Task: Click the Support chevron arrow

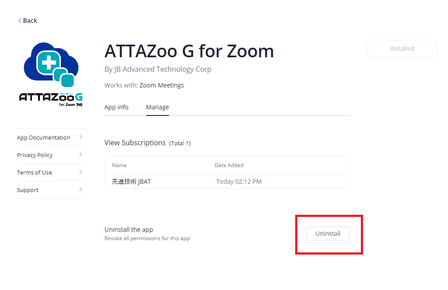Action: [81, 190]
